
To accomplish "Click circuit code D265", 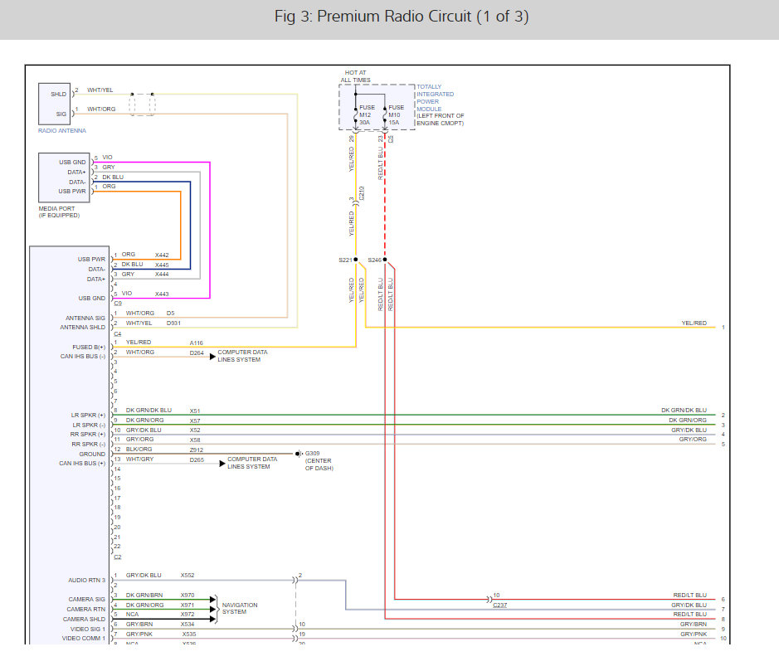I will click(x=197, y=460).
